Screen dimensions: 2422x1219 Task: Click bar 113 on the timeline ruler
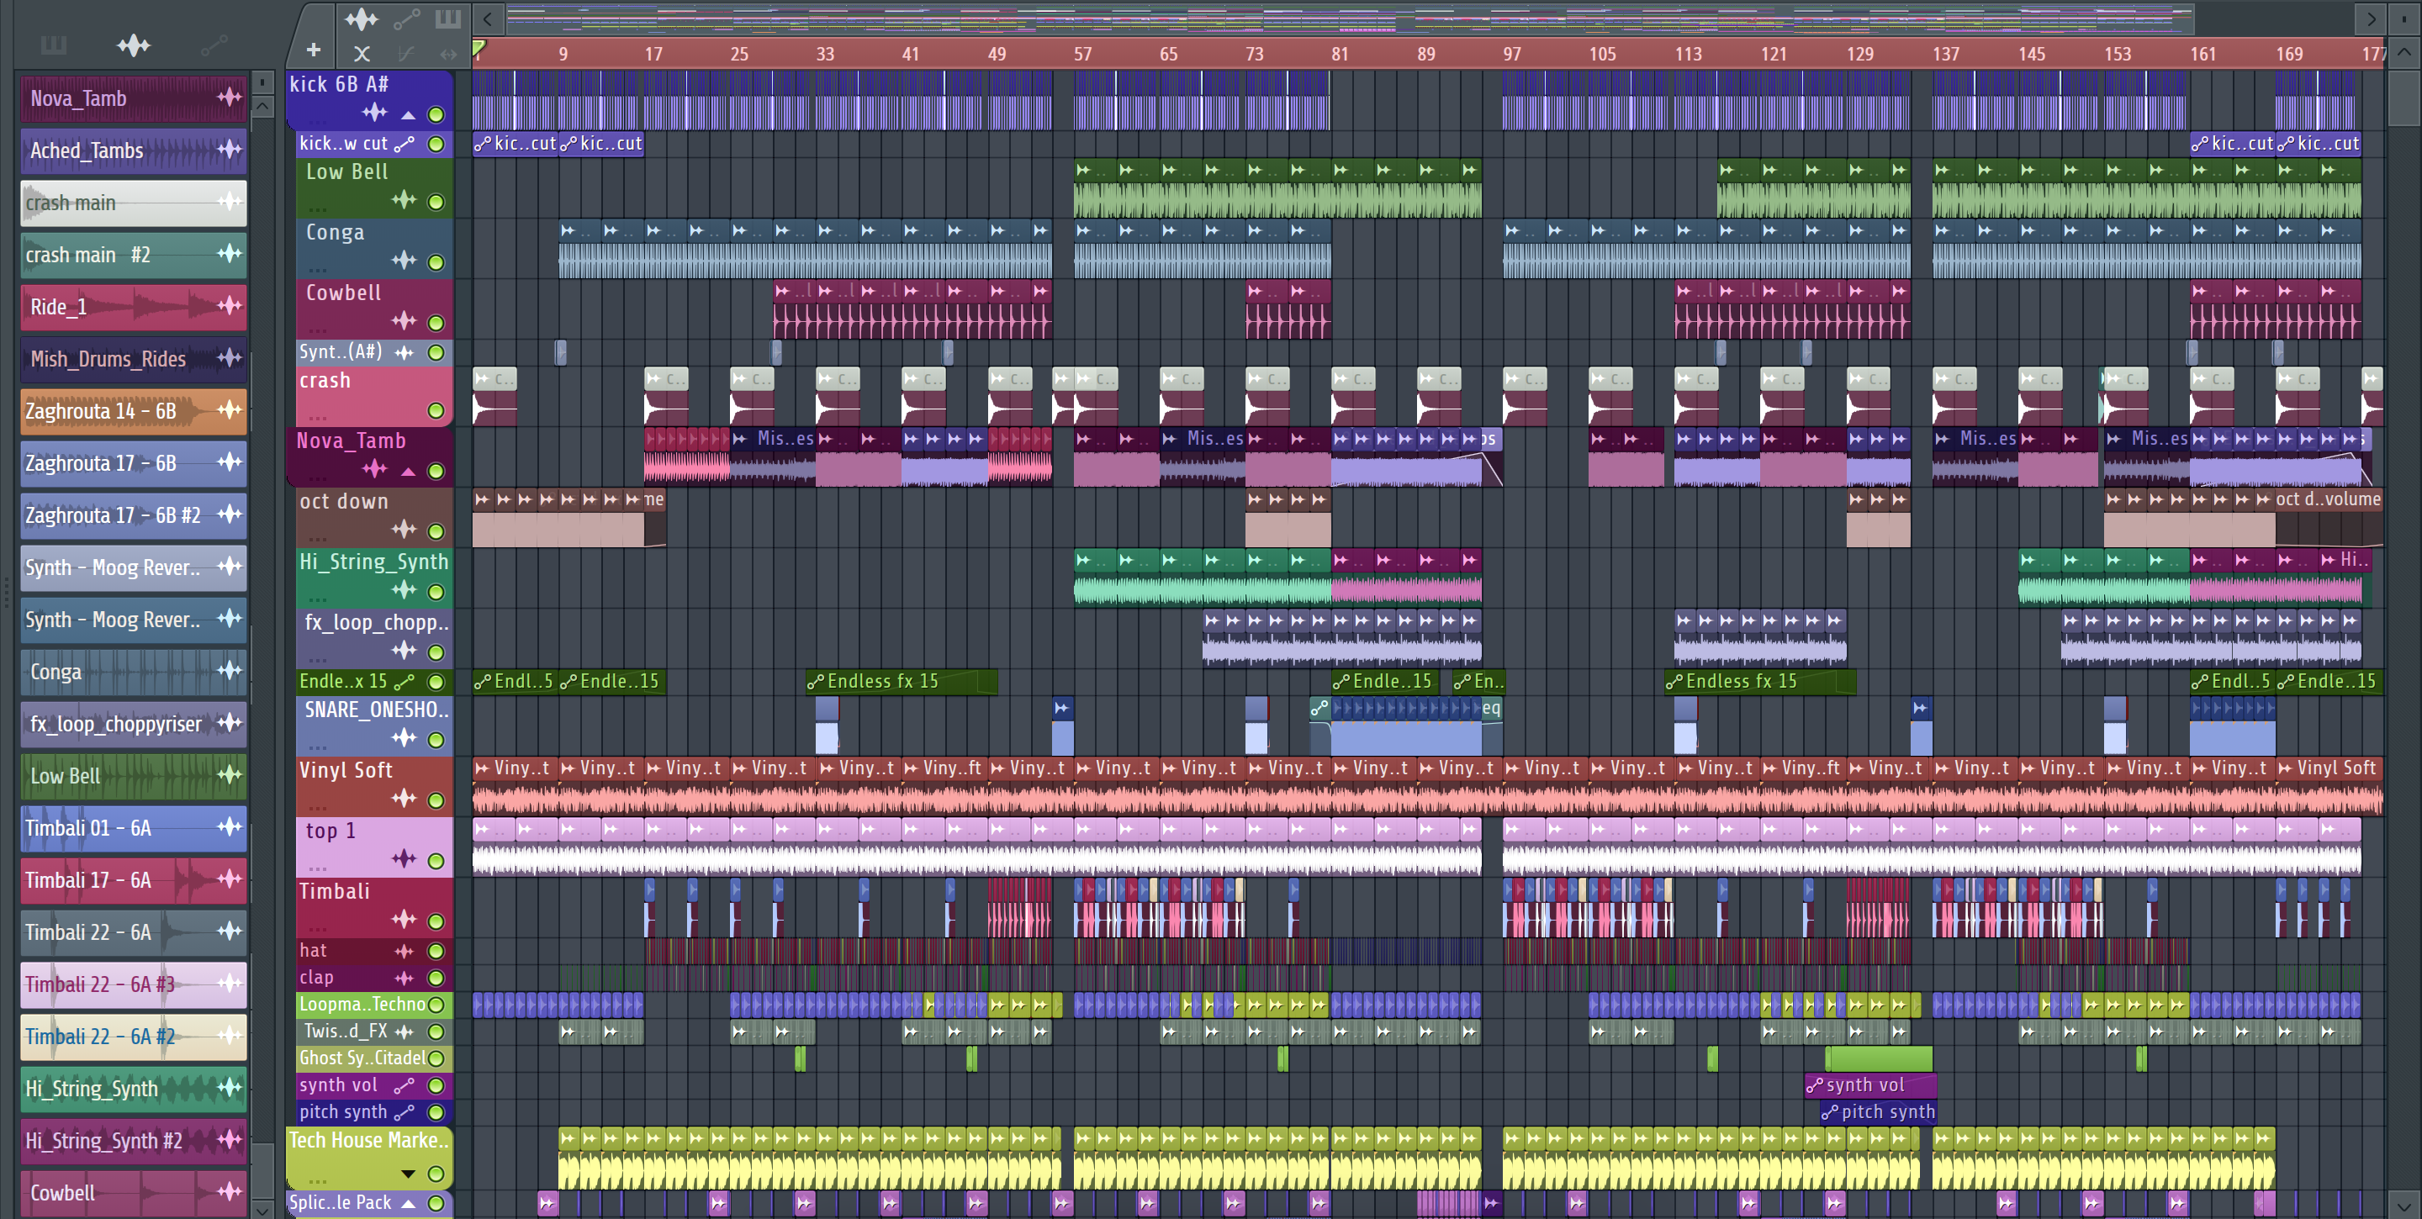pyautogui.click(x=1688, y=55)
